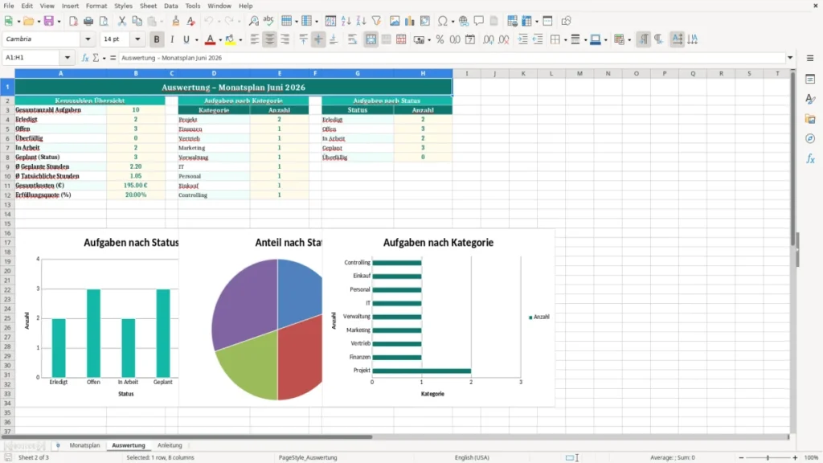Open the File menu
This screenshot has height=463, width=823.
coord(9,6)
